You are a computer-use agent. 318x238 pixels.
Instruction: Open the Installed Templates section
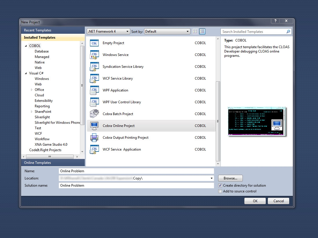[53, 38]
